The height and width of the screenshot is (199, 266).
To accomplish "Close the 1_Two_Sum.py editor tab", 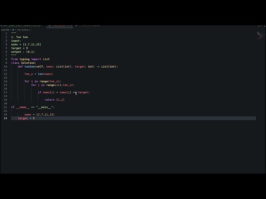I will click(x=71, y=26).
